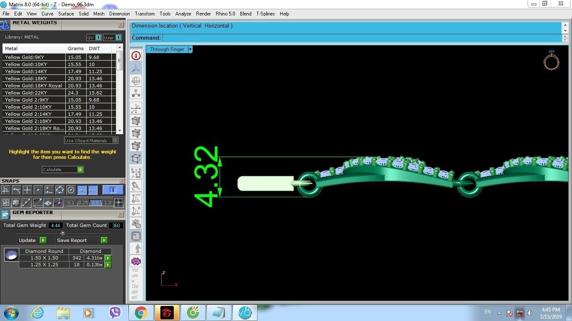The image size is (572, 321).
Task: Close the Snaps panel
Action: (122, 181)
